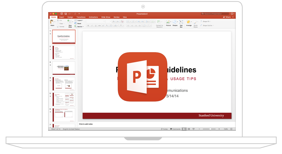The image size is (282, 154).
Task: Open Comments from the status bar
Action: pyautogui.click(x=175, y=129)
